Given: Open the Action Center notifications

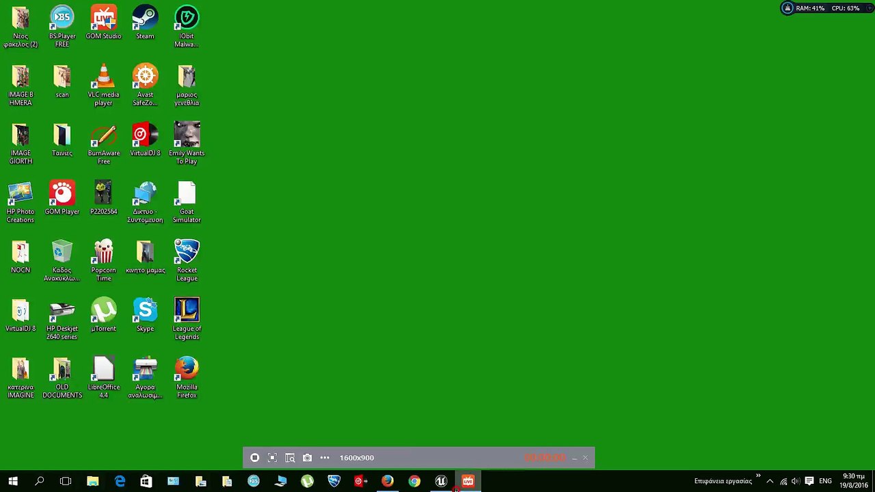Looking at the screenshot, I should point(809,481).
